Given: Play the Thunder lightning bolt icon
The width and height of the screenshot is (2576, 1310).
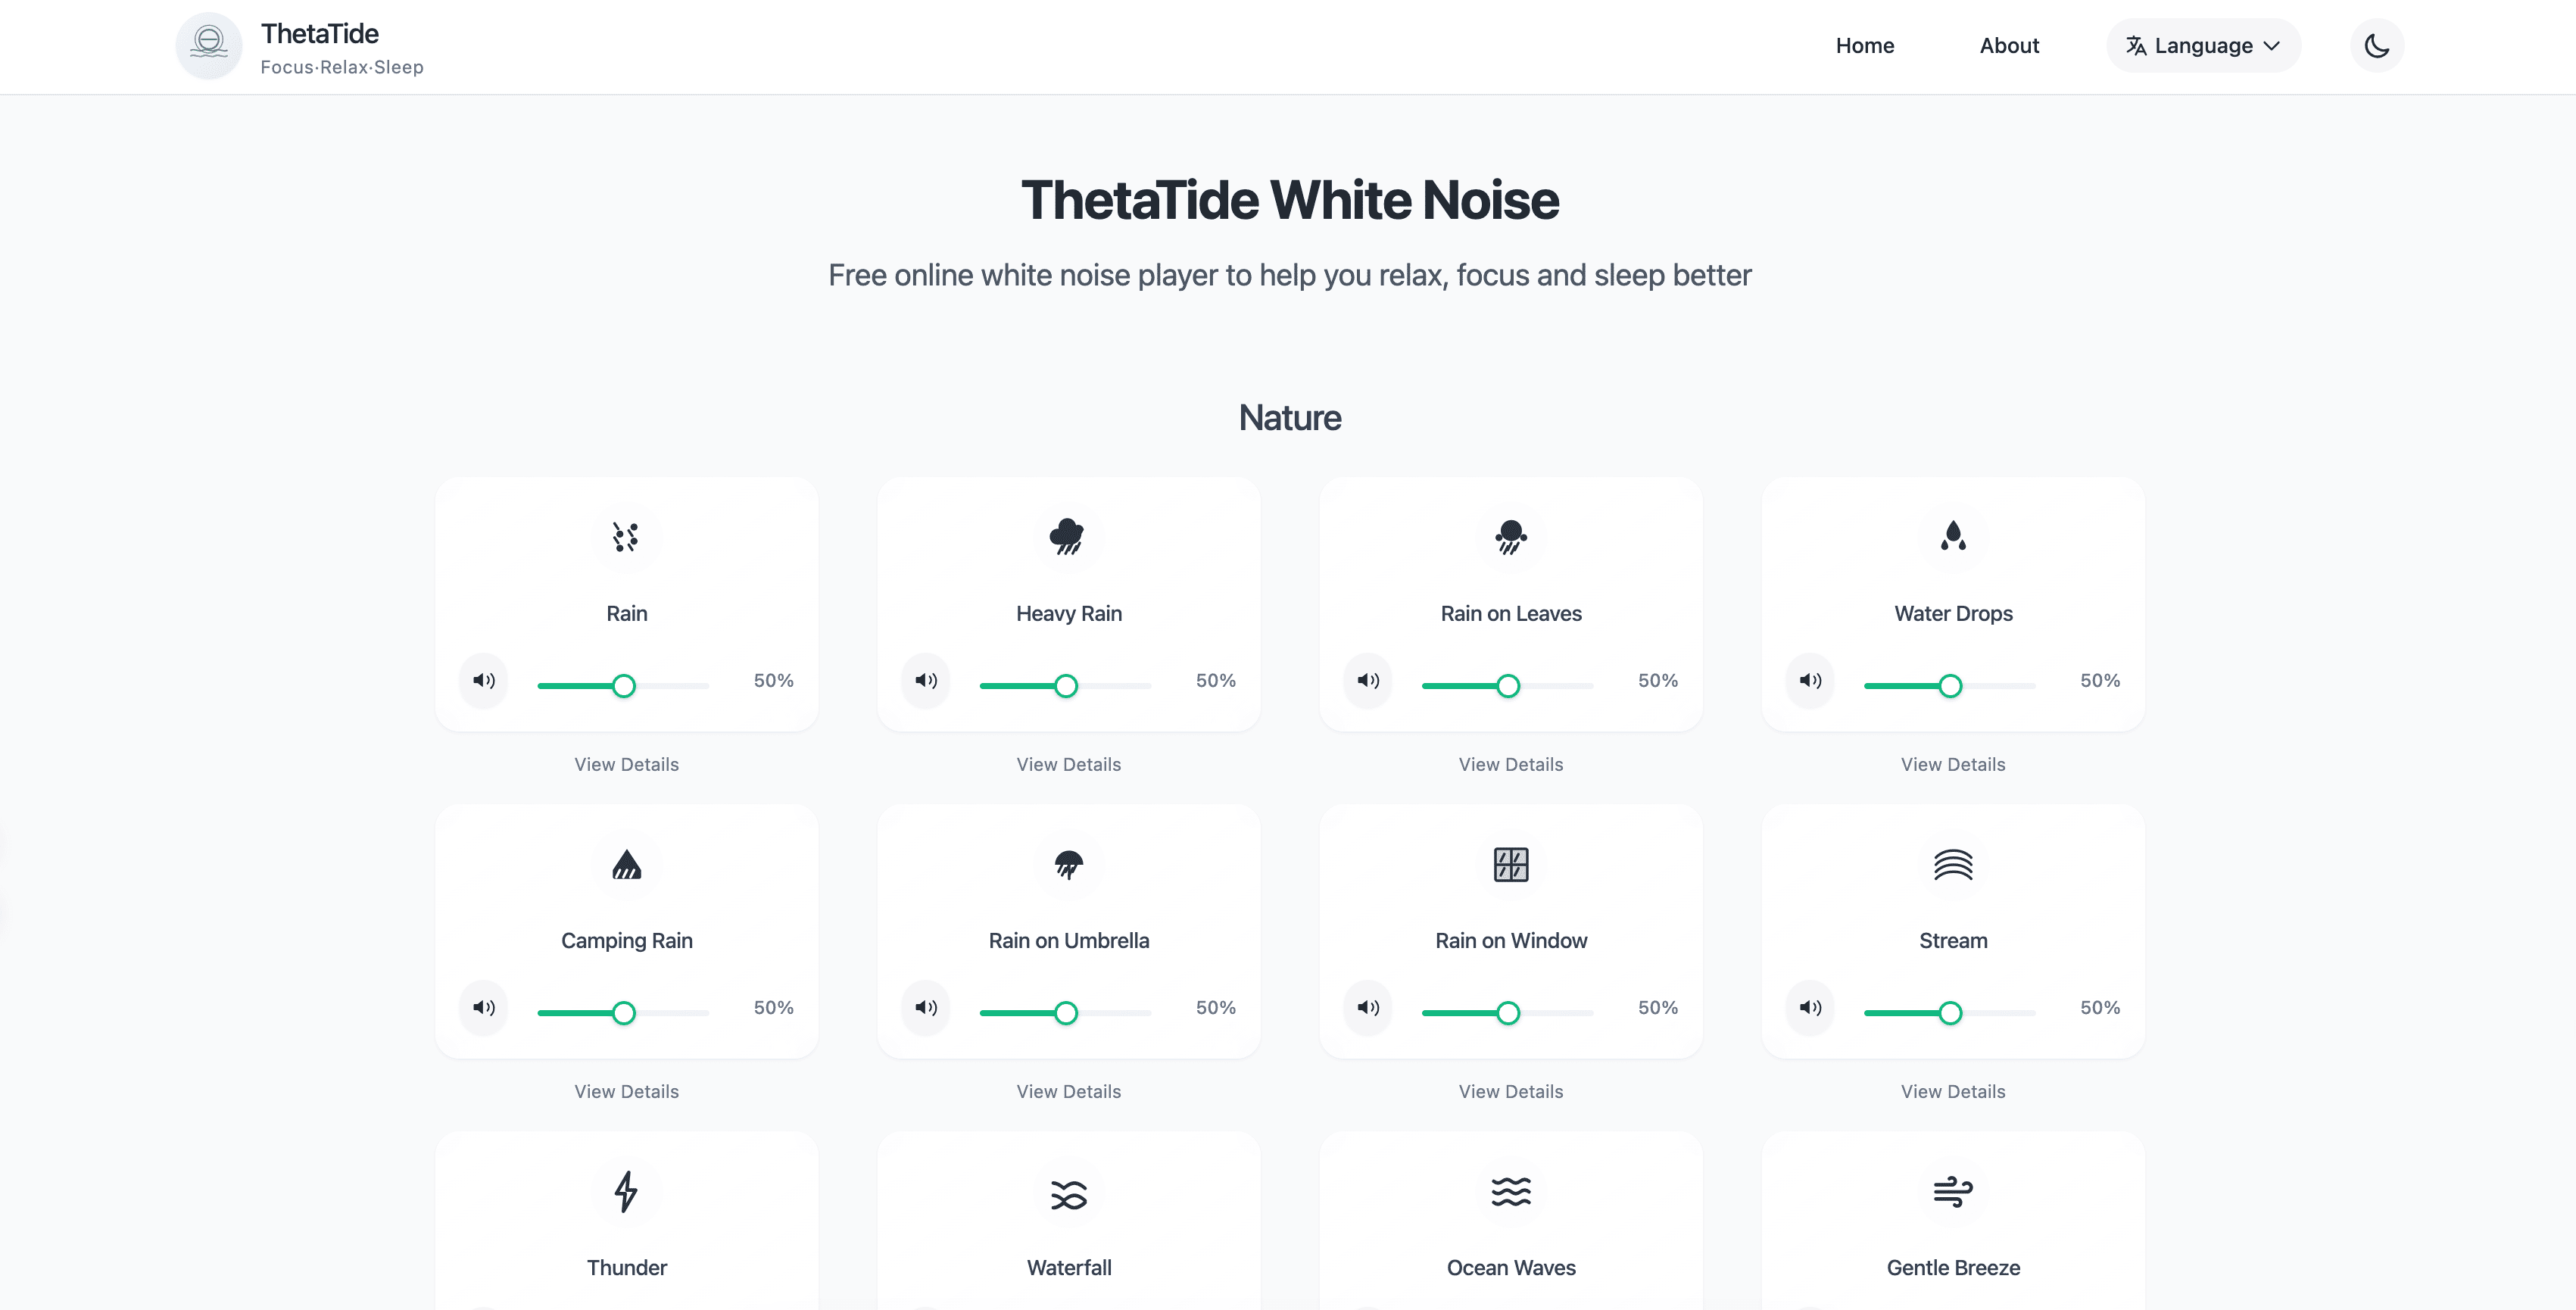Looking at the screenshot, I should pos(626,1191).
